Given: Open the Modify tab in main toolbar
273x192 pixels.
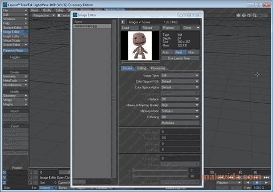Looking at the screenshot, I should [x=47, y=10].
